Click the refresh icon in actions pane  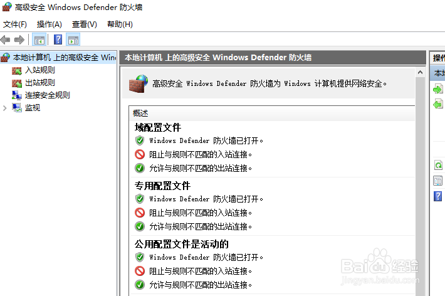tap(438, 165)
